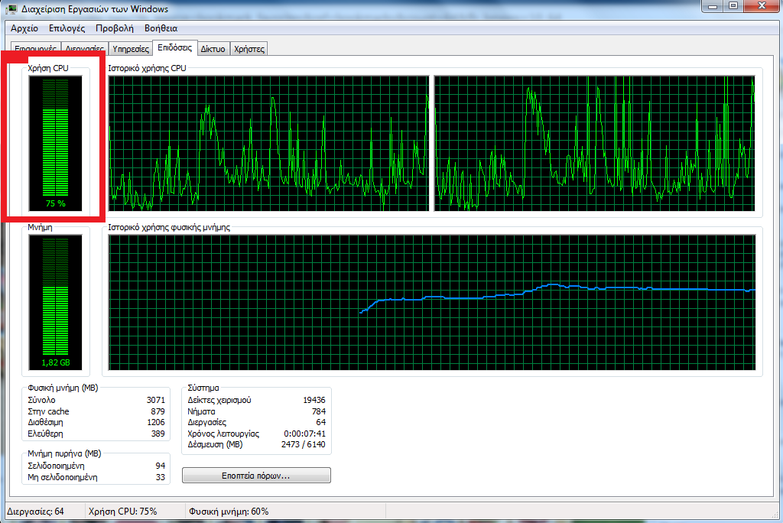The width and height of the screenshot is (783, 523).
Task: Open the Βοήθεια menu
Action: pos(161,28)
